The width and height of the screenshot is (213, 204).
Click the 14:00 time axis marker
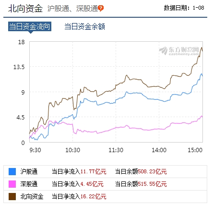pyautogui.click(x=159, y=150)
